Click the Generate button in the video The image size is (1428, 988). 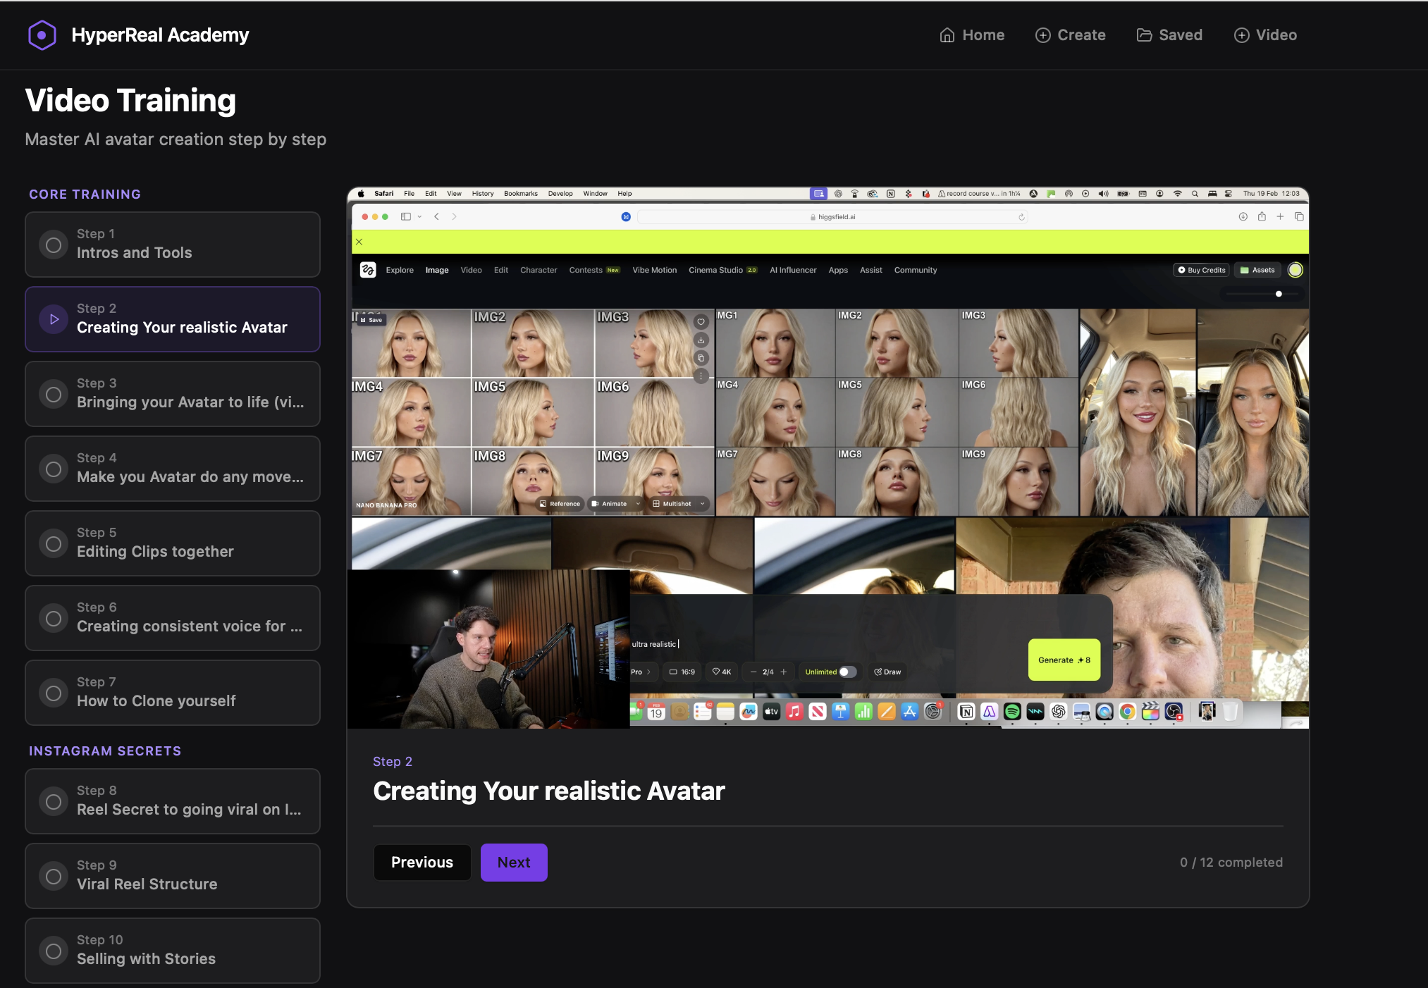click(x=1064, y=660)
